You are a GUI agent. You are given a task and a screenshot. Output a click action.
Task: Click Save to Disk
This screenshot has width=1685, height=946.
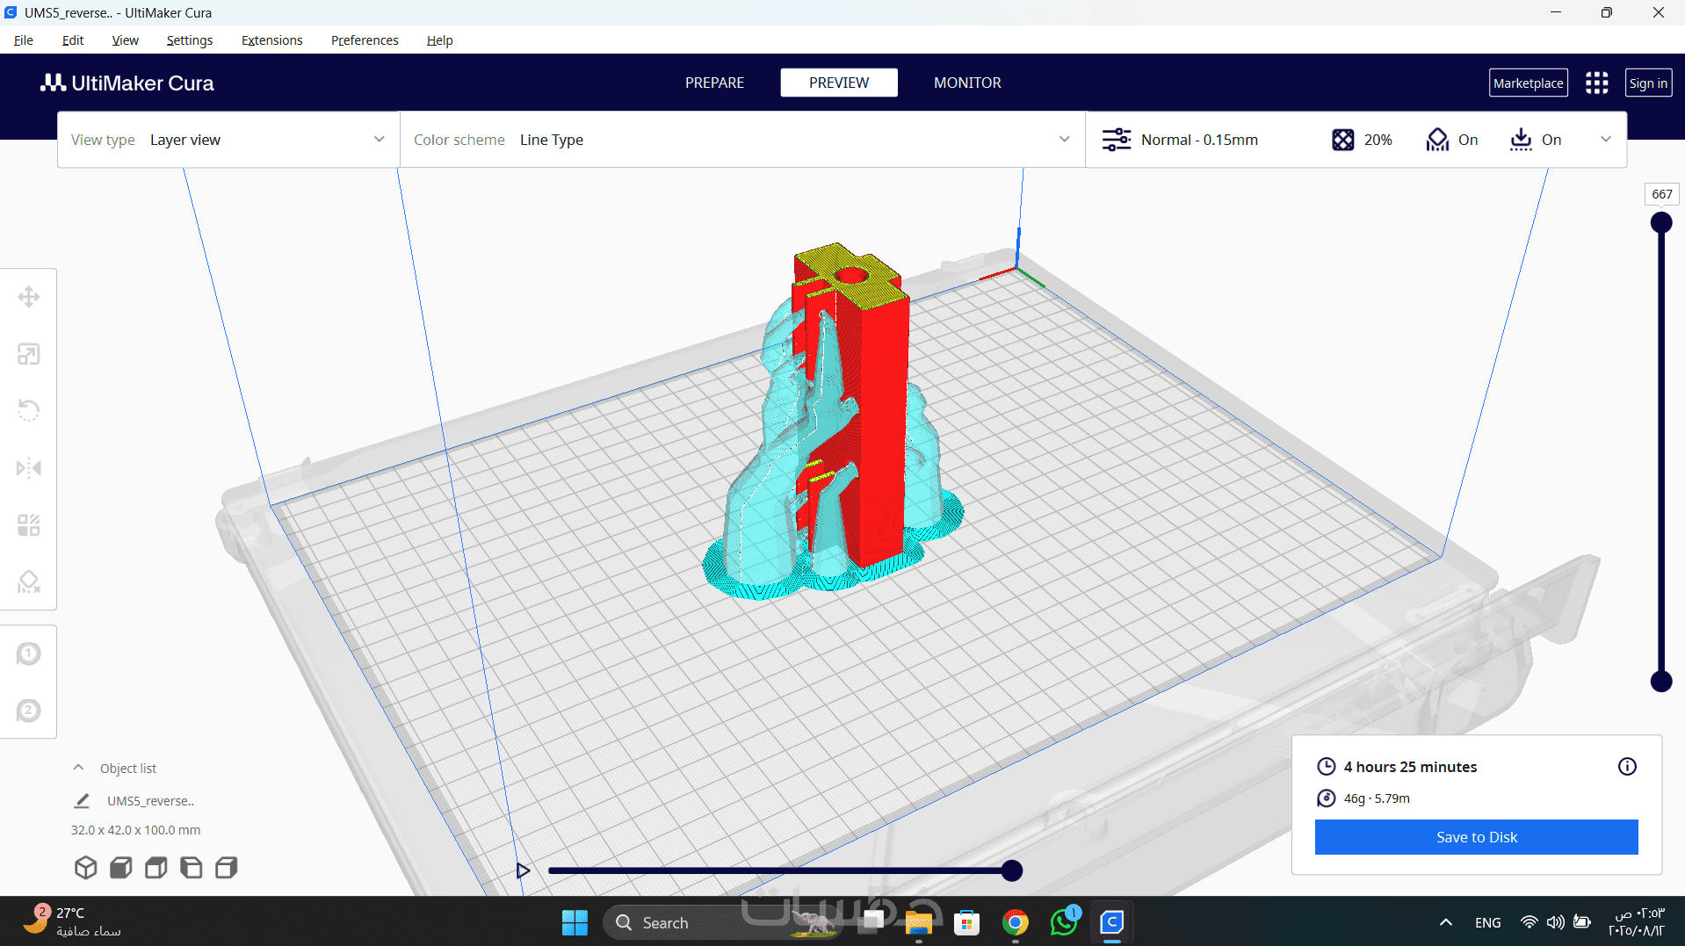1477,837
